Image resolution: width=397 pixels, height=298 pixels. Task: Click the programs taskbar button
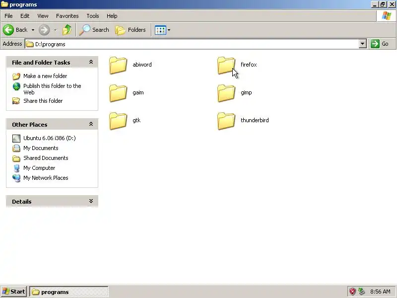point(69,292)
